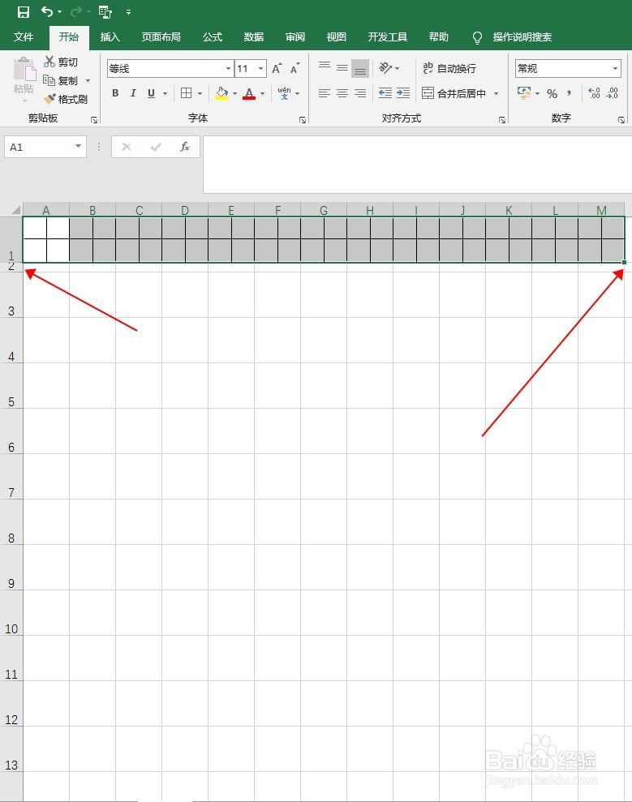
Task: Toggle Bold formatting
Action: (x=116, y=93)
